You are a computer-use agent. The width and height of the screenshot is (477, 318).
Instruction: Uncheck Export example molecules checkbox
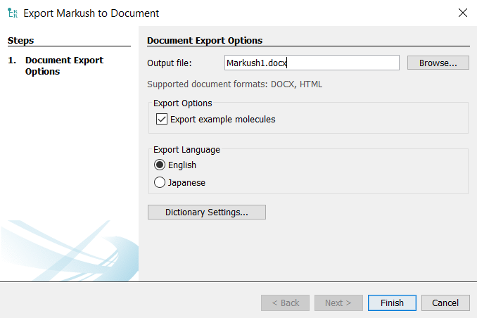pos(162,119)
